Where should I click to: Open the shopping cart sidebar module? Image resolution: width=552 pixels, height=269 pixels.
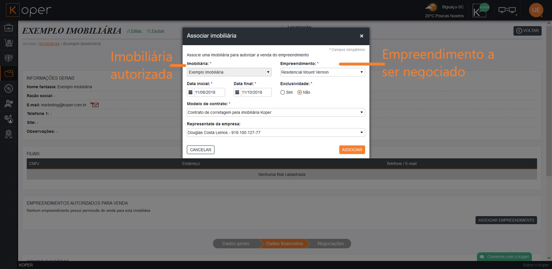point(9,43)
